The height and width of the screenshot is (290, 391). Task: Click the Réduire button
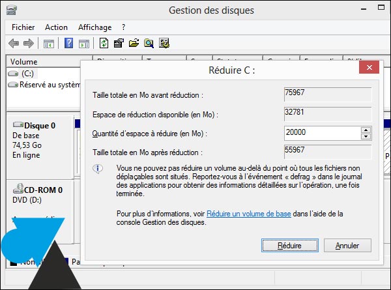click(290, 246)
